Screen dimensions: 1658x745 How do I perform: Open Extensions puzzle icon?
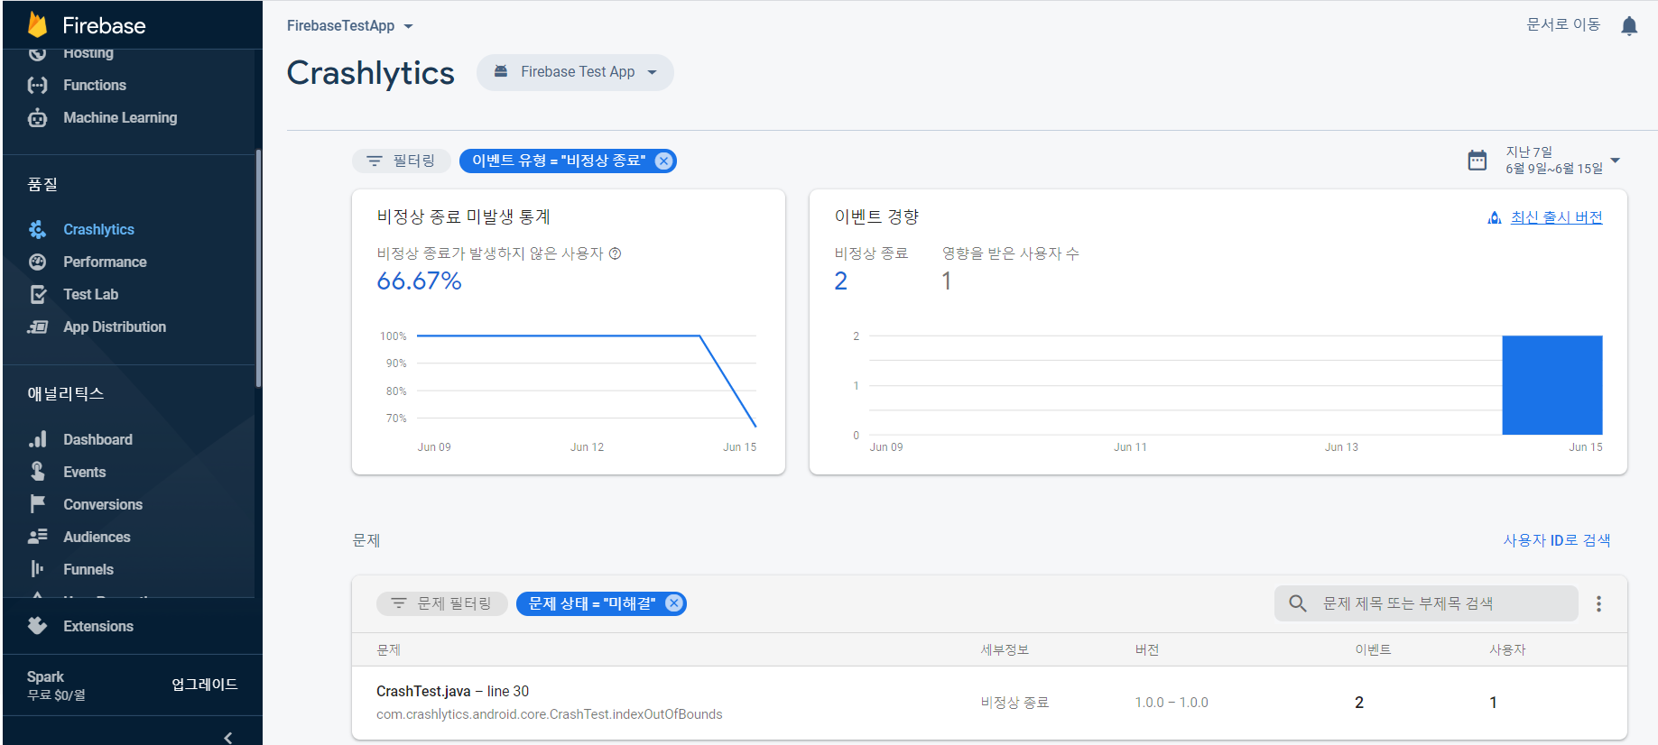(x=37, y=626)
